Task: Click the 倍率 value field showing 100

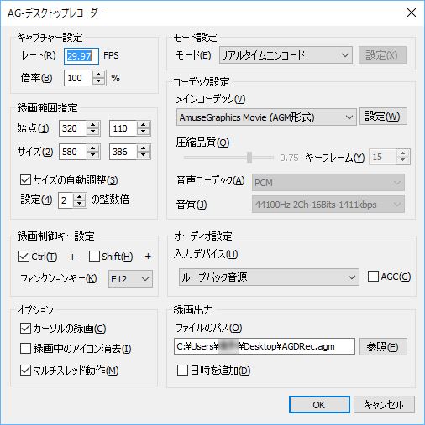Action: point(78,78)
